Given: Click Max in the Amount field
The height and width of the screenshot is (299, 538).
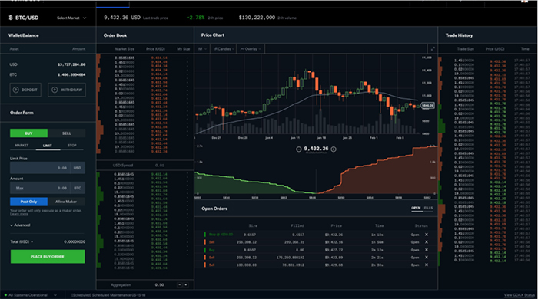Looking at the screenshot, I should pos(19,188).
